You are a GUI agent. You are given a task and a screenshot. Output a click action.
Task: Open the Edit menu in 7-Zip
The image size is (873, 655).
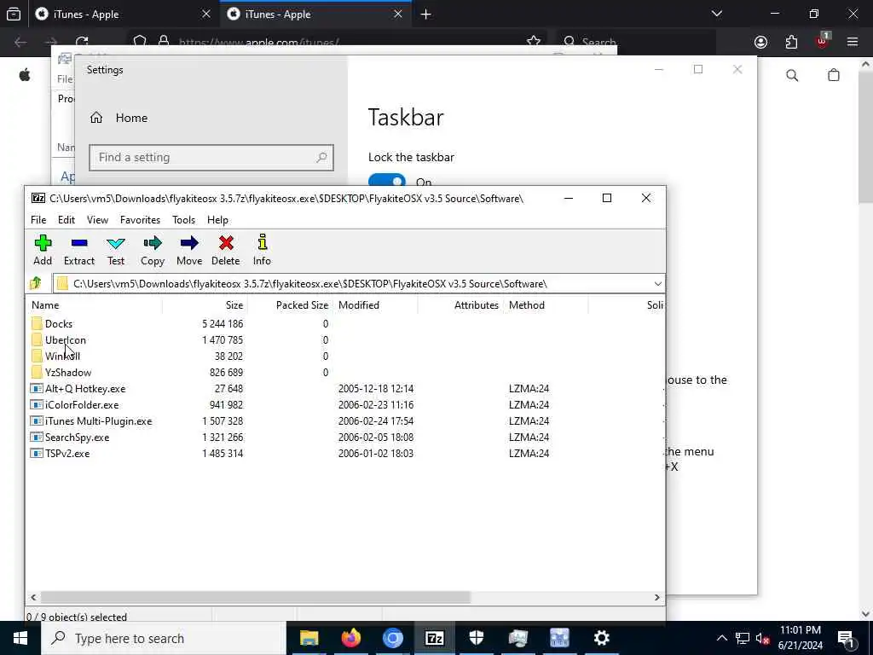pyautogui.click(x=66, y=220)
